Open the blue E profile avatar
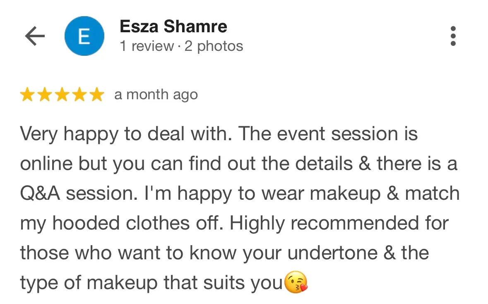The height and width of the screenshot is (304, 488). 84,36
